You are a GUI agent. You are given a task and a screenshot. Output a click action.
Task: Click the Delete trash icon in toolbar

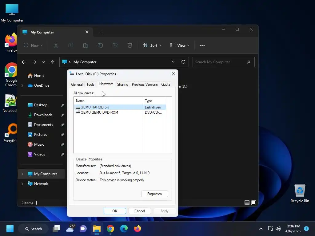pos(130,45)
